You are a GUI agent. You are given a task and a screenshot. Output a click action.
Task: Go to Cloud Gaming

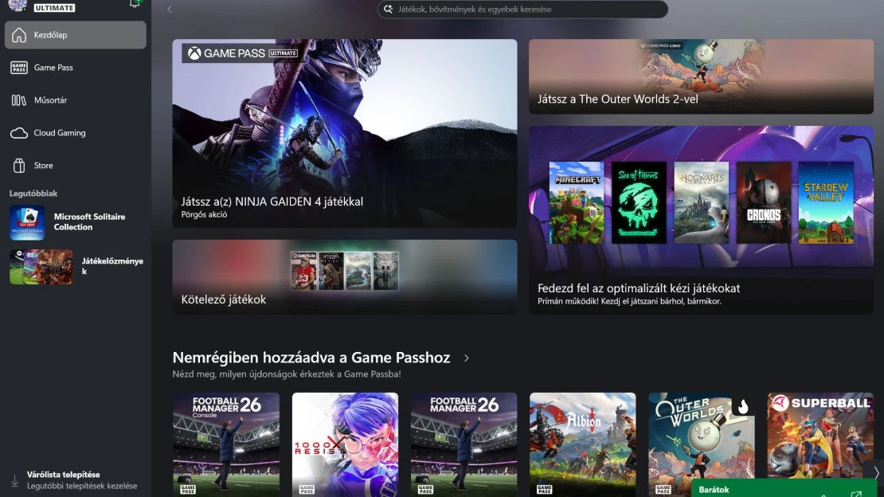tap(75, 133)
